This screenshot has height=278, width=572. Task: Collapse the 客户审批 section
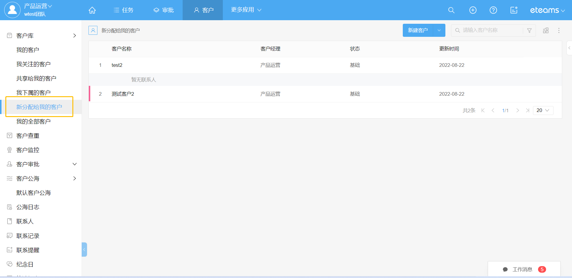74,164
